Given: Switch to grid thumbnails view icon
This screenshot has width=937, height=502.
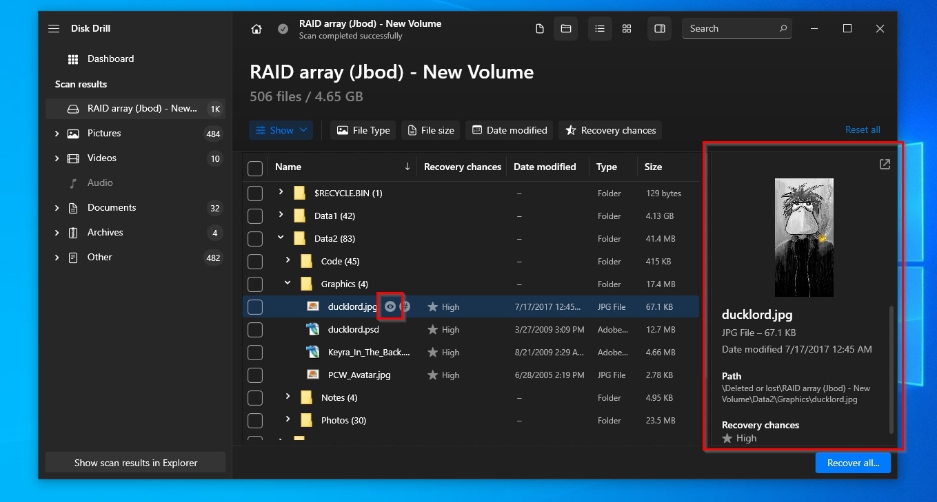Looking at the screenshot, I should (x=627, y=29).
